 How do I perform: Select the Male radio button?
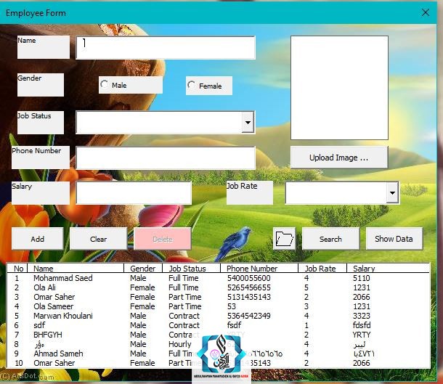click(105, 85)
